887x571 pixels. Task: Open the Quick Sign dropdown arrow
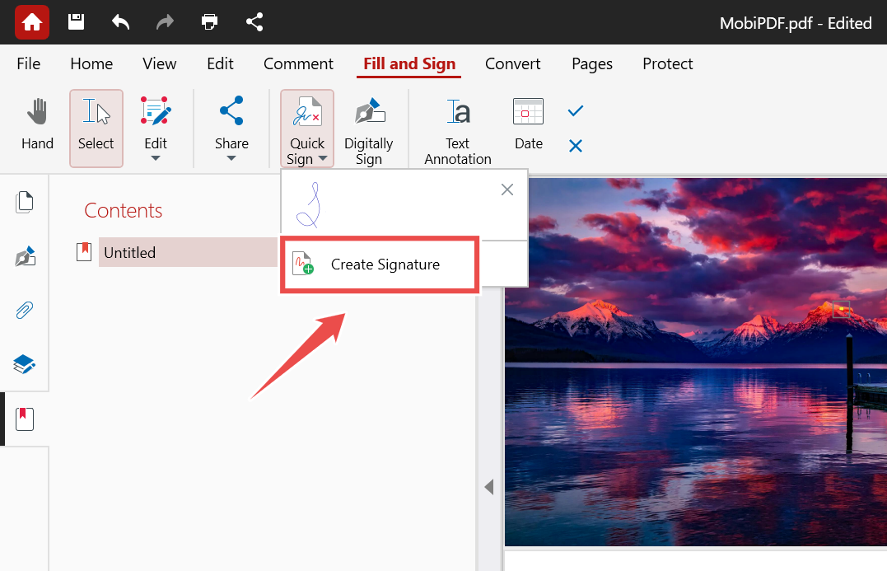[x=322, y=157]
